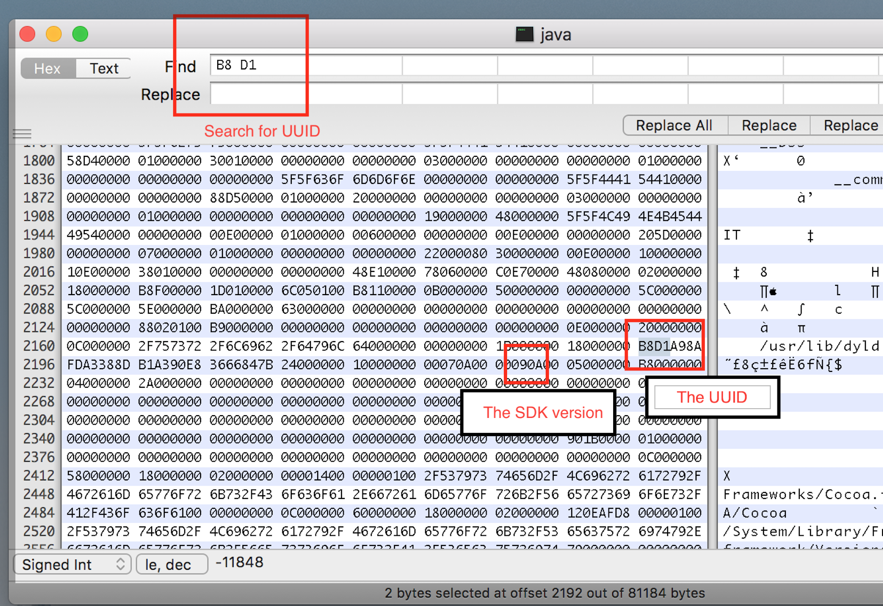Image resolution: width=883 pixels, height=606 pixels.
Task: Click the /usr/lib/dyld text in ASCII pane
Action: [818, 346]
